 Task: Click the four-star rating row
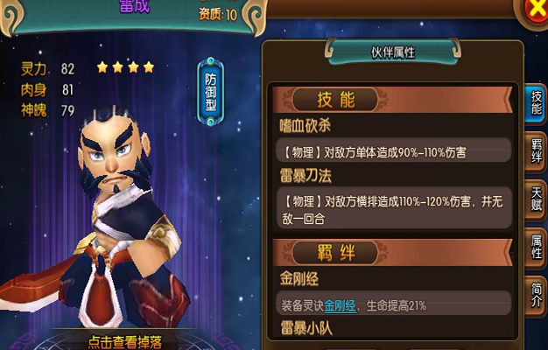tap(125, 67)
